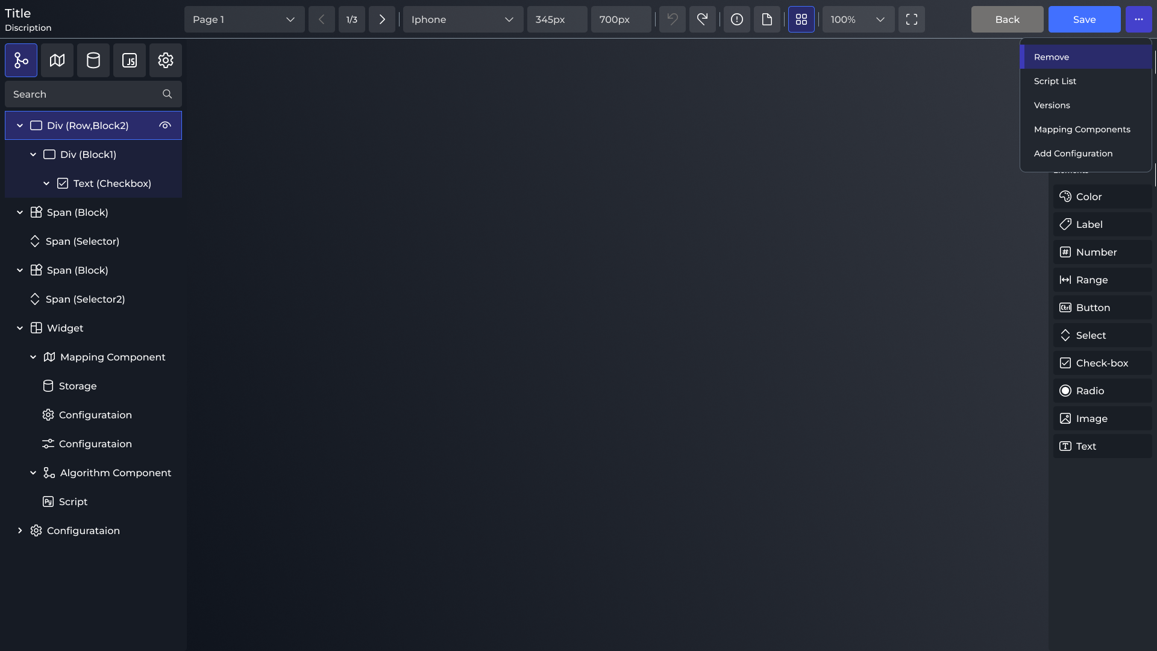The height and width of the screenshot is (651, 1157).
Task: Undo the last action
Action: pyautogui.click(x=673, y=19)
